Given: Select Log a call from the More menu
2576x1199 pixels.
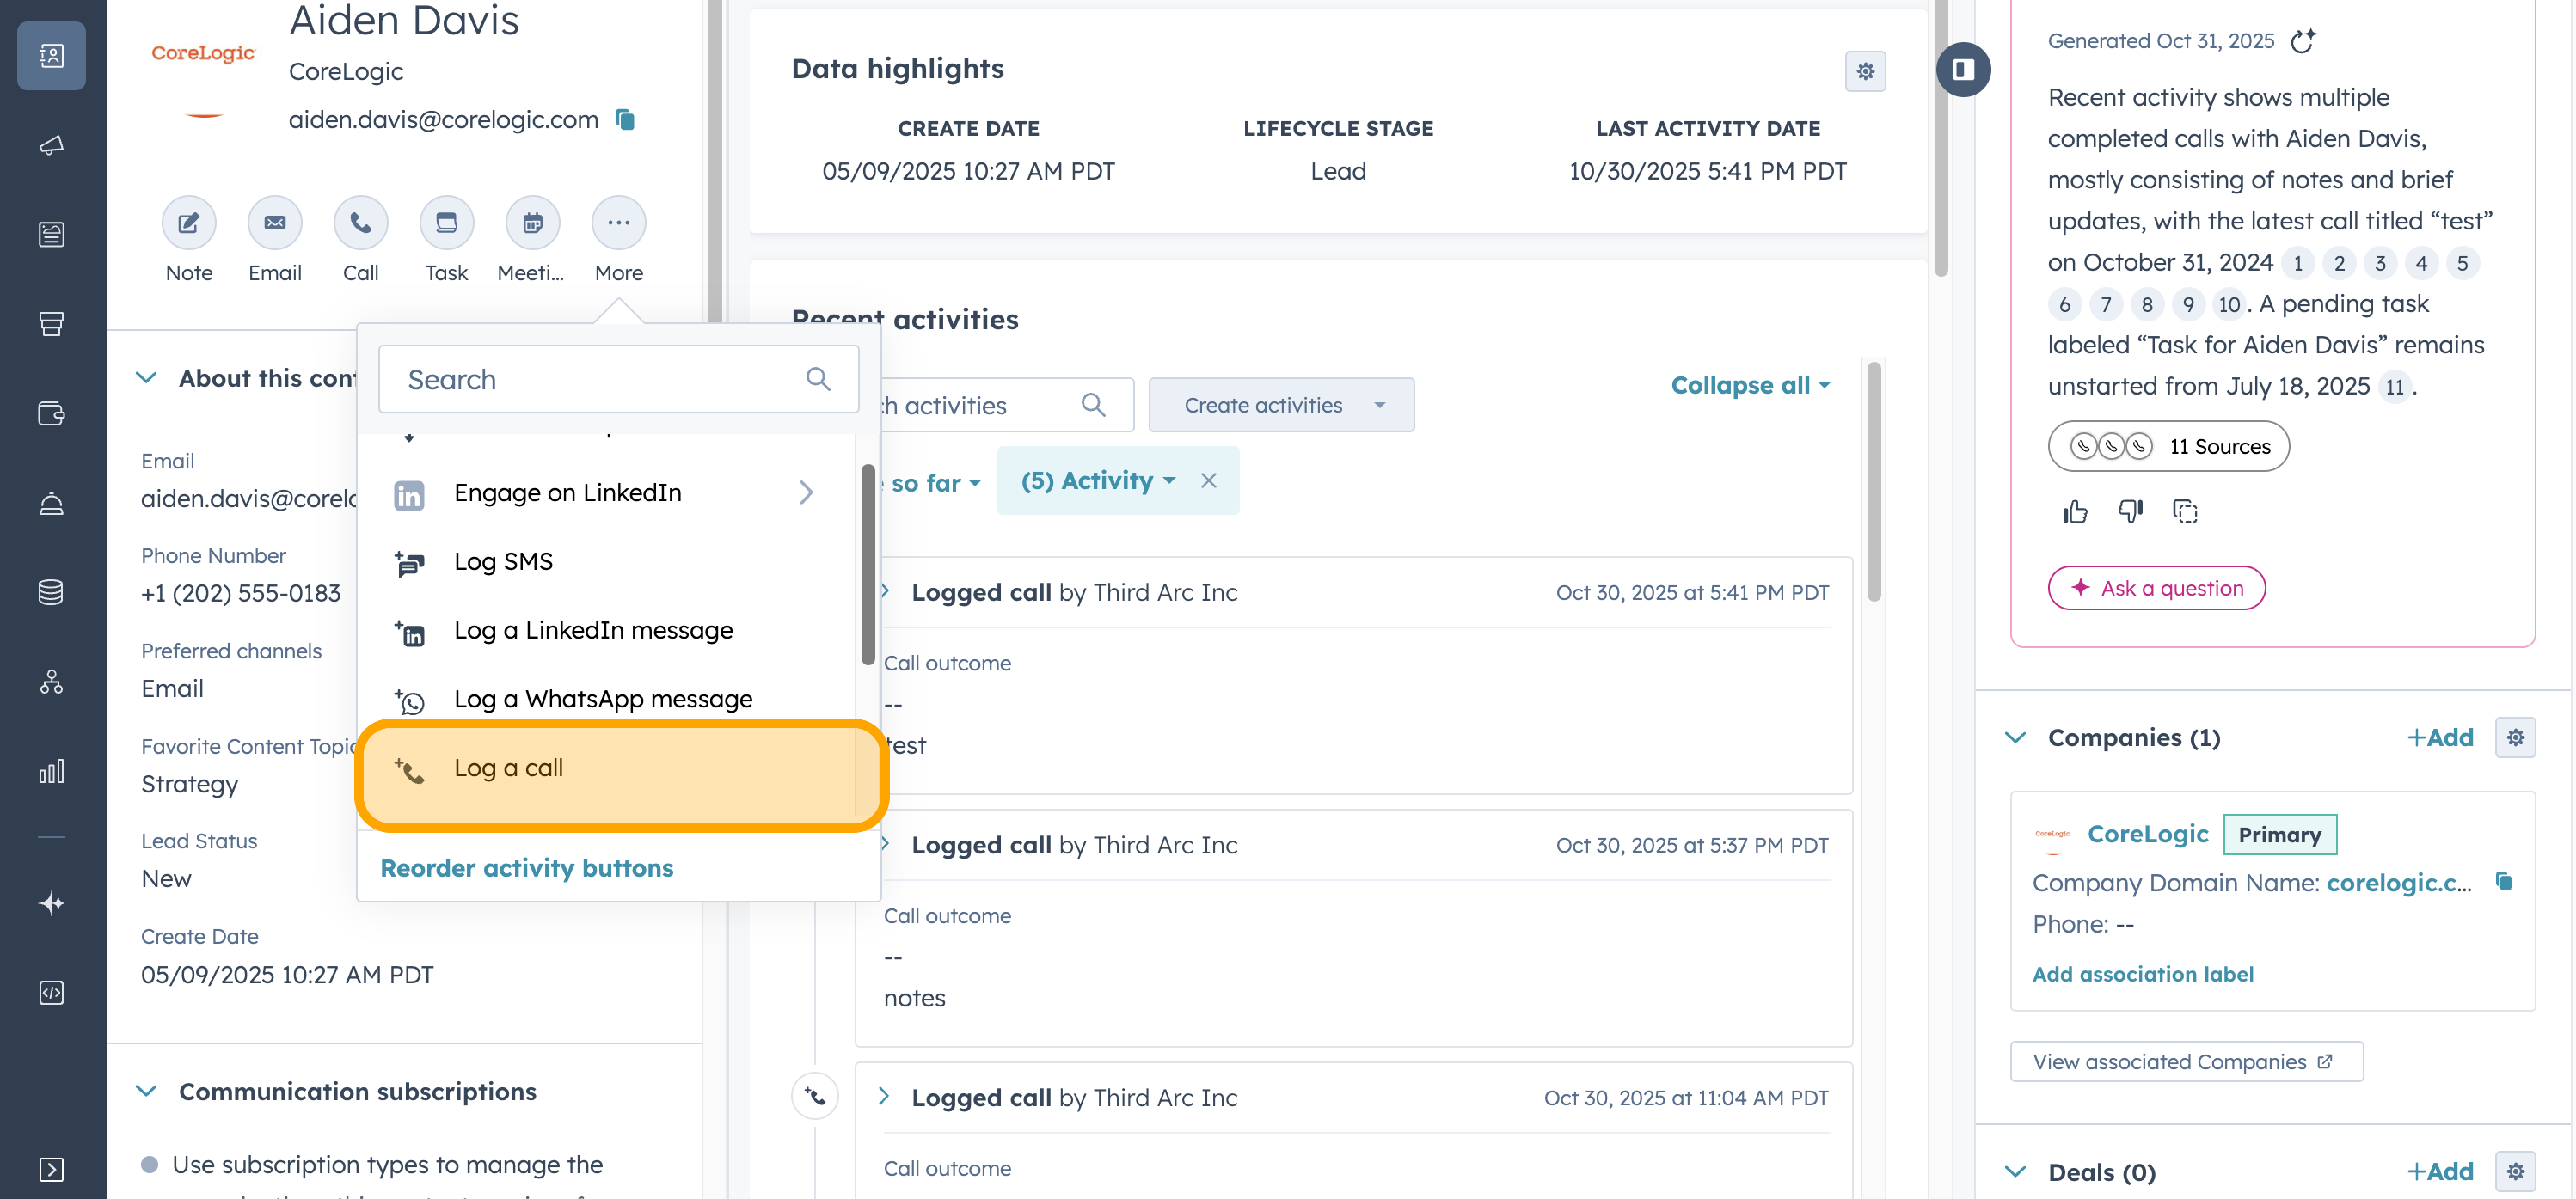Looking at the screenshot, I should (509, 768).
